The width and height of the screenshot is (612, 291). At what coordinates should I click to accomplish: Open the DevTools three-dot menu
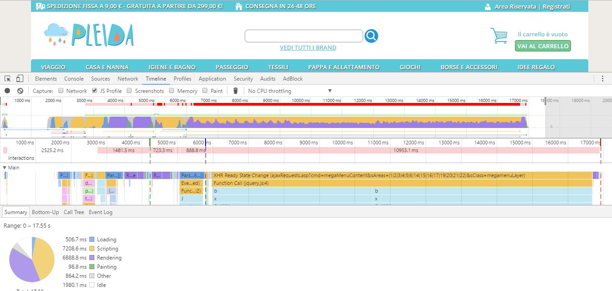pos(602,79)
